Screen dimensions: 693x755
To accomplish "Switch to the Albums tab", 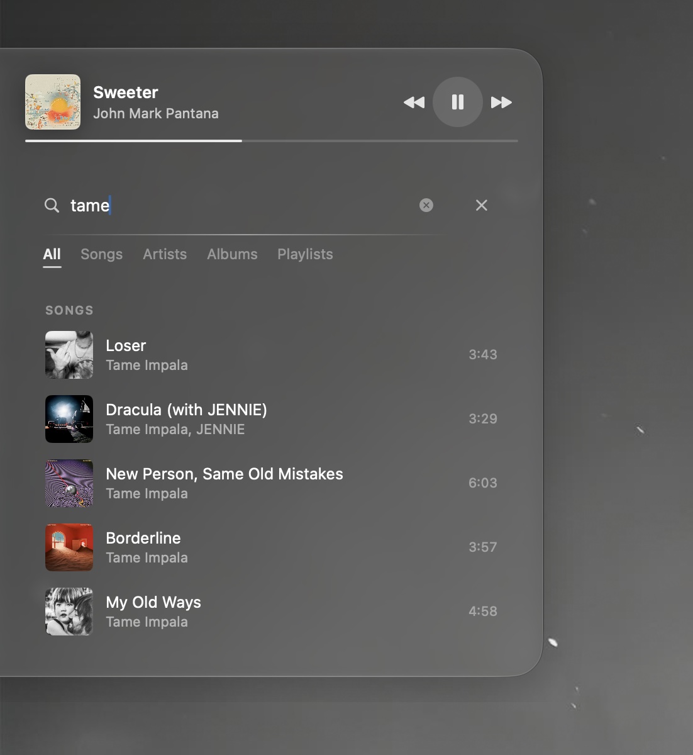I will coord(232,254).
